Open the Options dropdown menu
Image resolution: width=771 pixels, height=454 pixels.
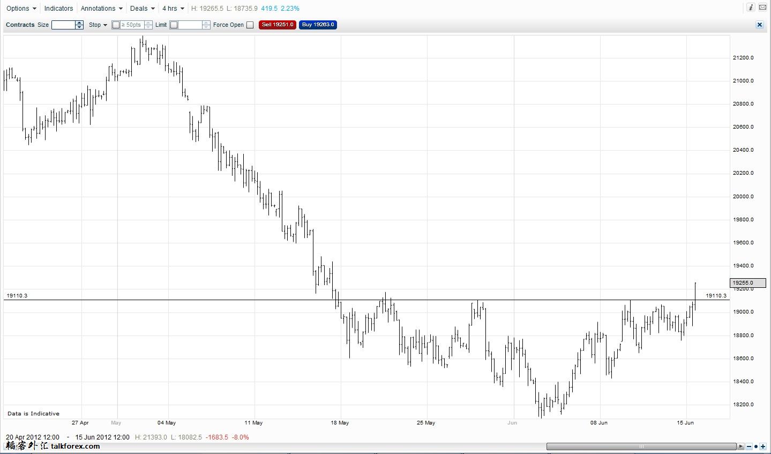click(21, 9)
